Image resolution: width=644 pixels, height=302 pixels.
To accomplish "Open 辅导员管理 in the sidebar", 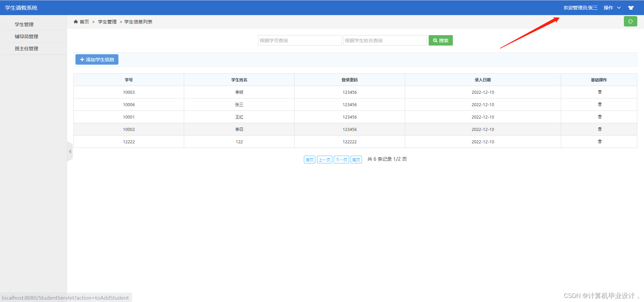I will (x=26, y=36).
